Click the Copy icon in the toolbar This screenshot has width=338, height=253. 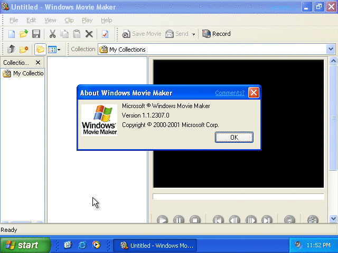(x=64, y=34)
